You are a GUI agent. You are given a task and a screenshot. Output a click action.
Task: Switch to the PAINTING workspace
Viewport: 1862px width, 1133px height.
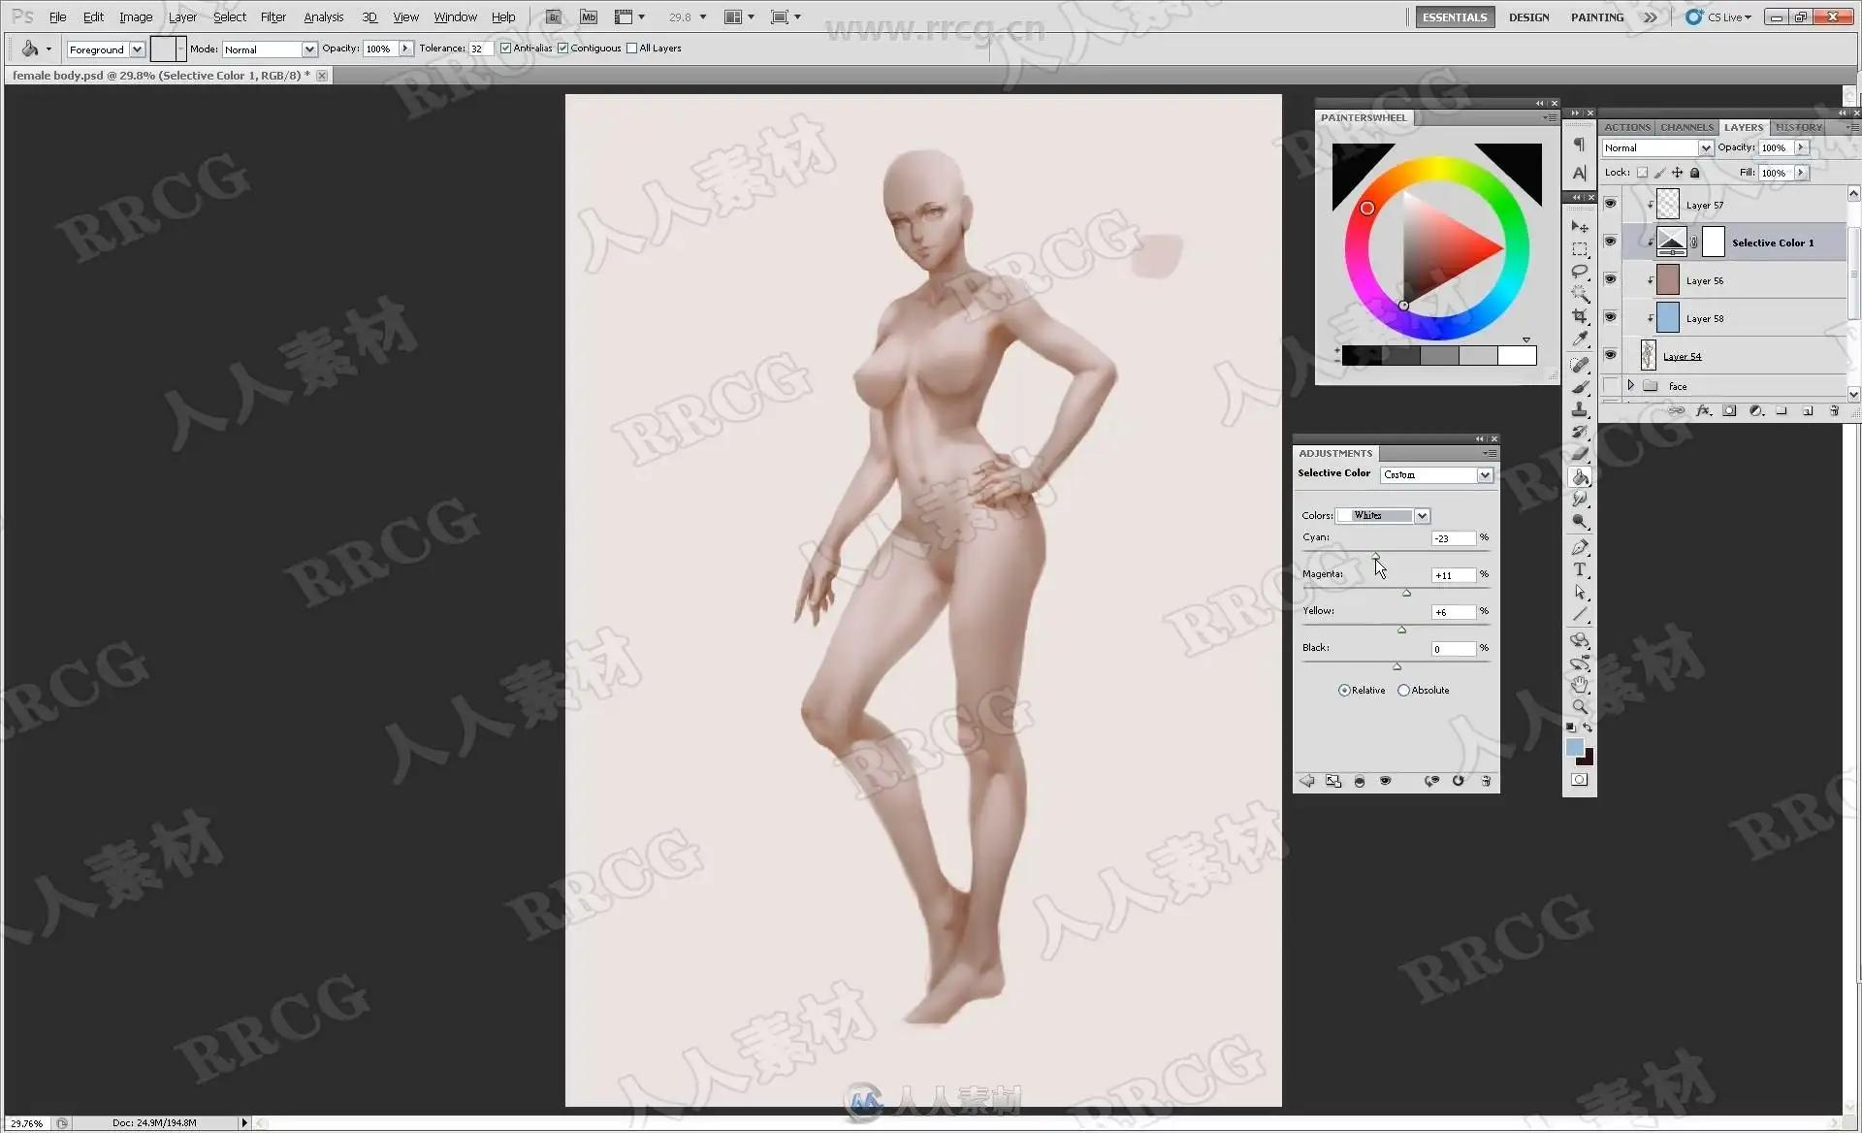pyautogui.click(x=1596, y=17)
